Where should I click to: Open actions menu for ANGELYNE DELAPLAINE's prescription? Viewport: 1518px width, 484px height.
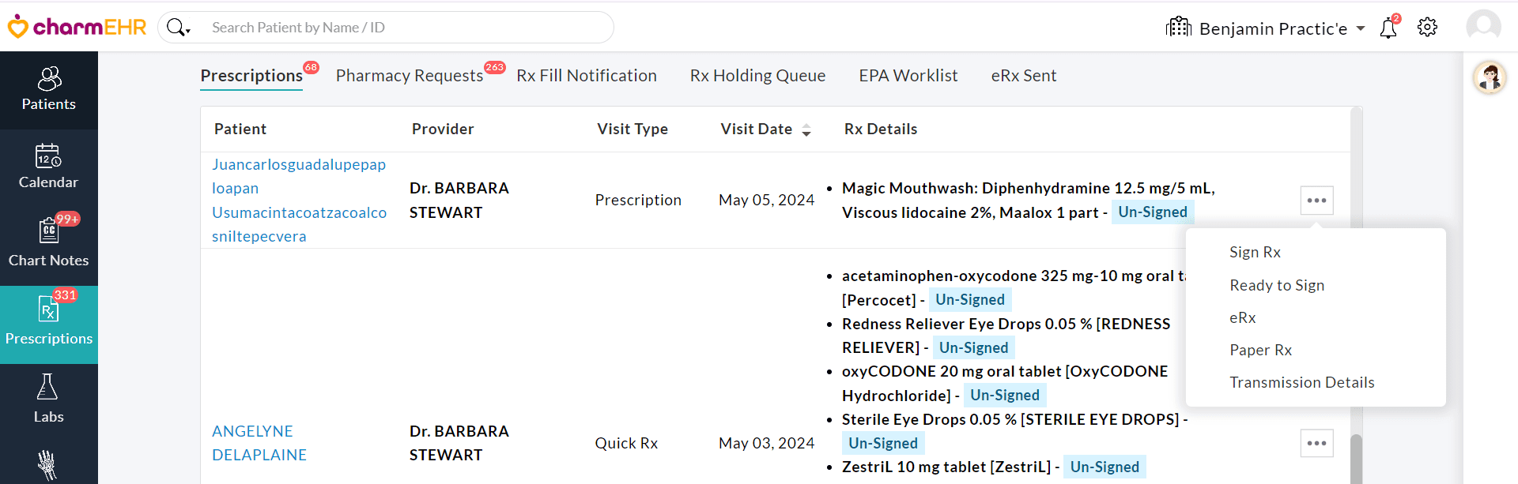coord(1316,443)
